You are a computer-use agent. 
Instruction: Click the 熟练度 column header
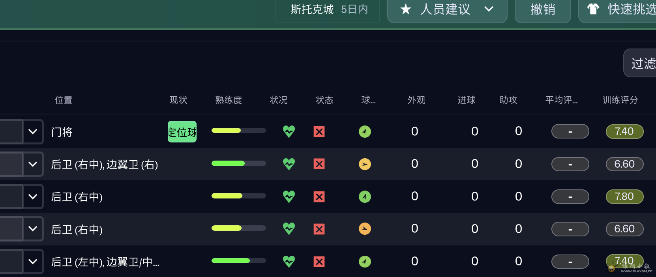click(x=229, y=100)
